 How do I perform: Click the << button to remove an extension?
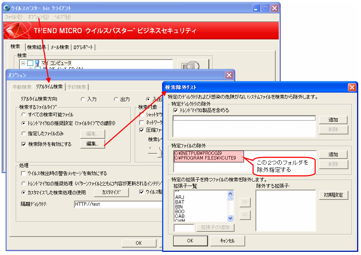pyautogui.click(x=245, y=215)
